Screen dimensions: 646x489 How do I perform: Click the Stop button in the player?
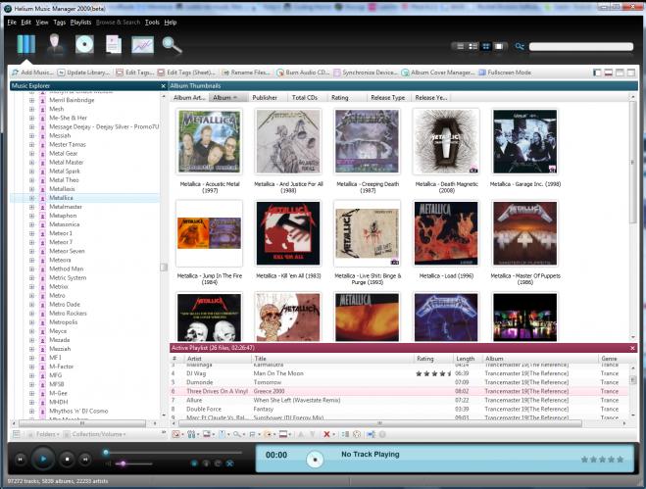[x=68, y=459]
